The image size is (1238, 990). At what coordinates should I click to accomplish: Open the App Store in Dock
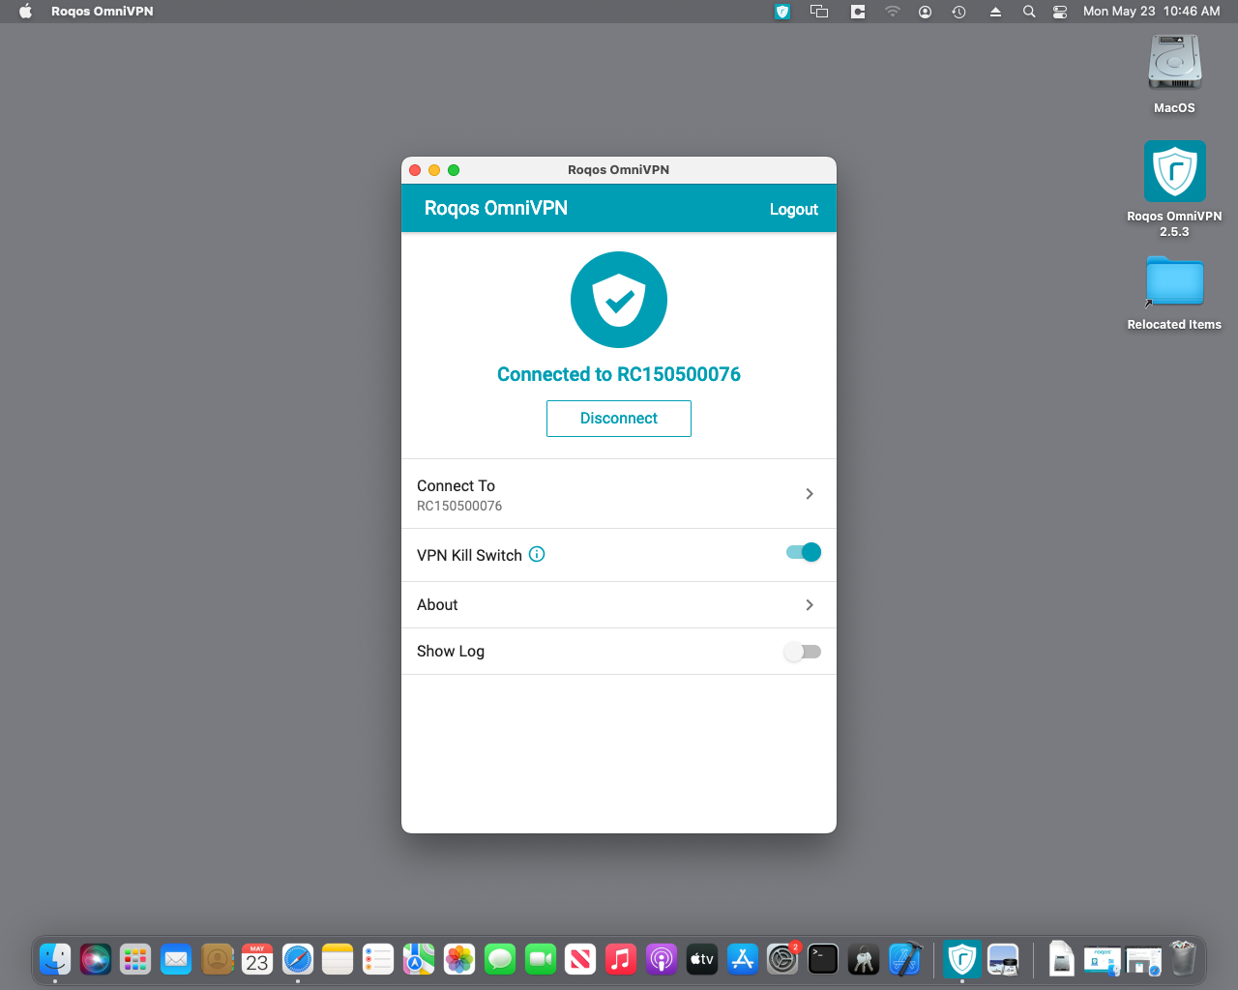coord(743,959)
